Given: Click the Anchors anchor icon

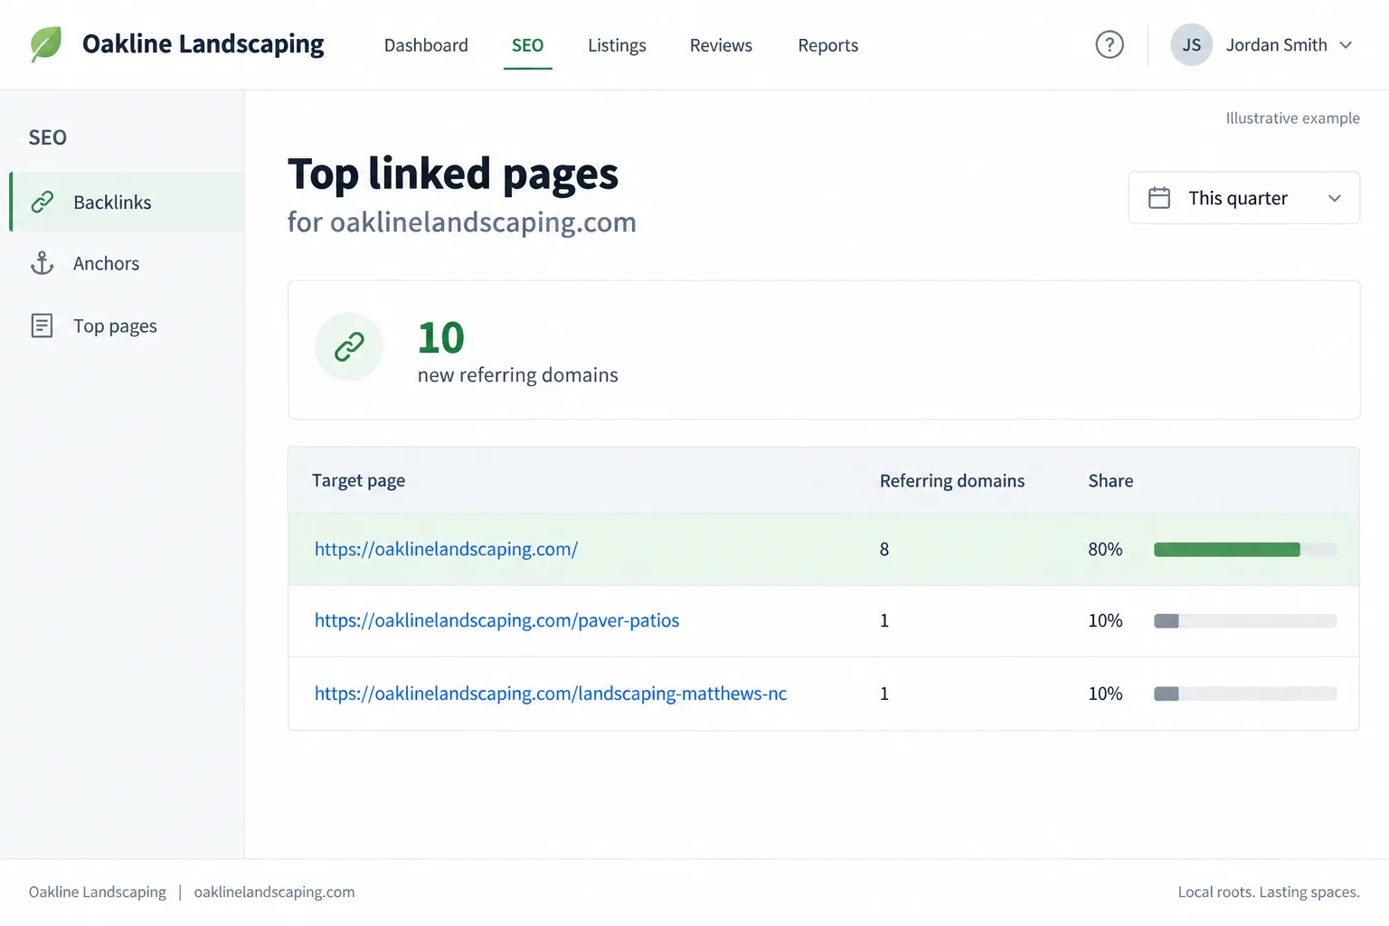Looking at the screenshot, I should pos(43,263).
